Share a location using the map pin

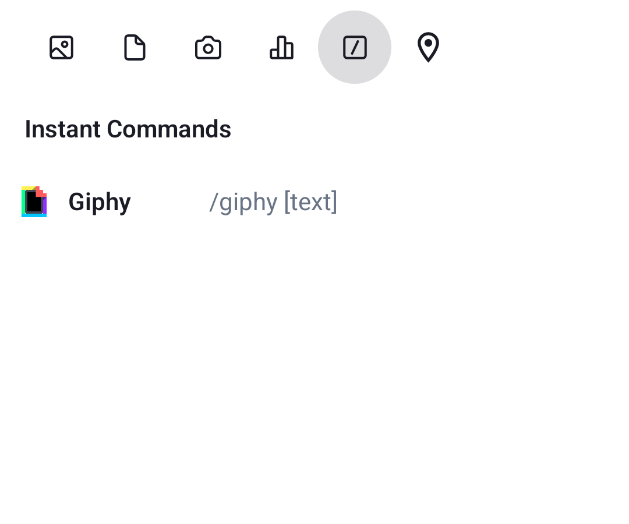pos(428,47)
